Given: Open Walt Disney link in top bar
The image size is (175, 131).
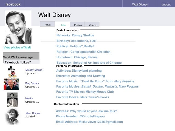Looking at the screenshot, I should click(140, 4).
